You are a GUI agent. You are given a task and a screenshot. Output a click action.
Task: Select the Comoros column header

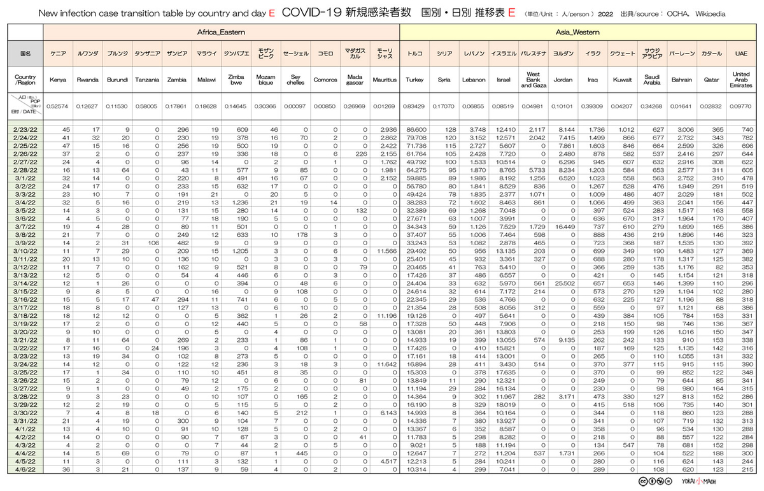pos(325,80)
